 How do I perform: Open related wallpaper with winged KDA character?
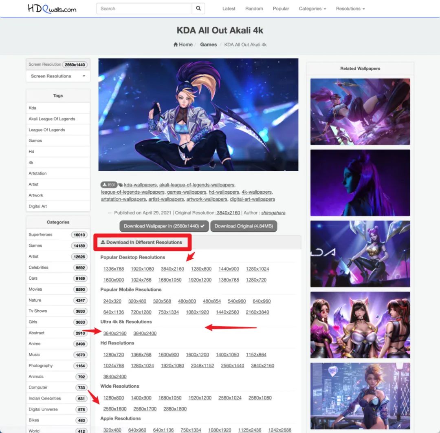pyautogui.click(x=360, y=254)
